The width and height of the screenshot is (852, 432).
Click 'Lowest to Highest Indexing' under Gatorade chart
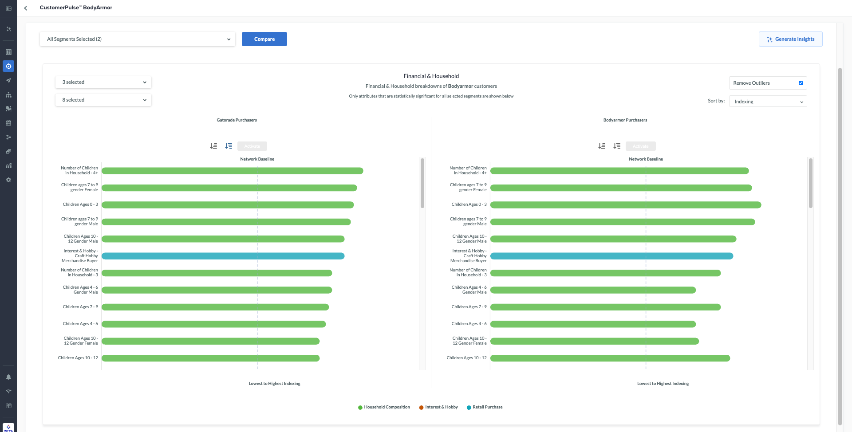pyautogui.click(x=275, y=384)
